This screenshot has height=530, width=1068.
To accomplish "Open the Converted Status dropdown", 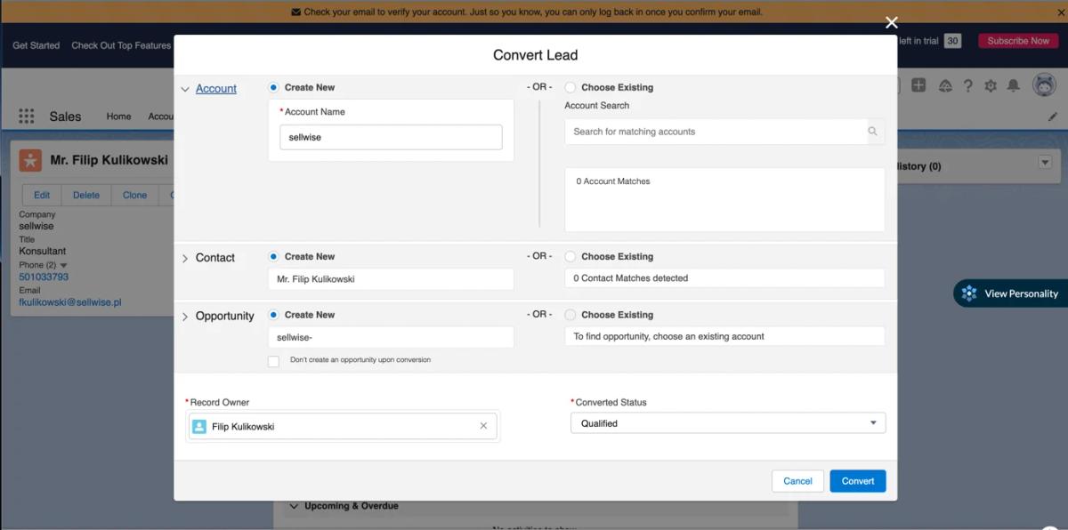I will click(x=728, y=423).
